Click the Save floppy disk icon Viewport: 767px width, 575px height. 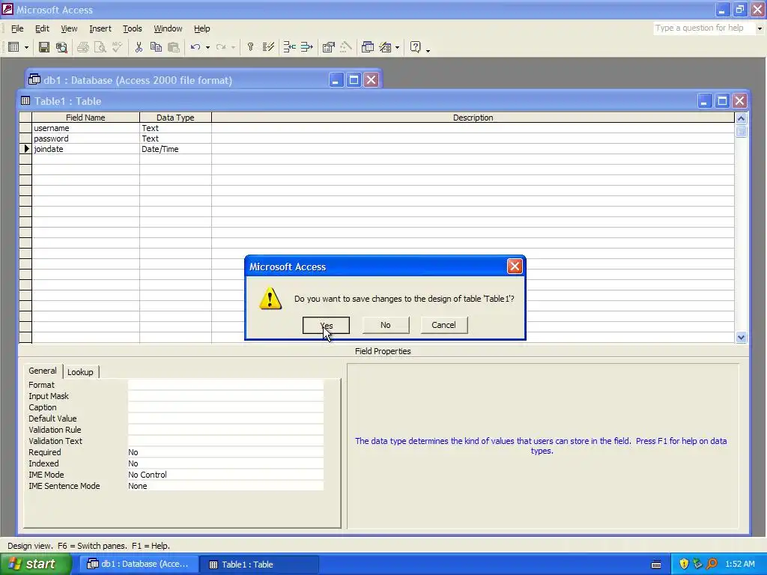[44, 47]
